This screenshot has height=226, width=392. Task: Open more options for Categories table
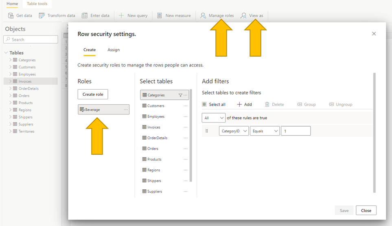(x=185, y=95)
